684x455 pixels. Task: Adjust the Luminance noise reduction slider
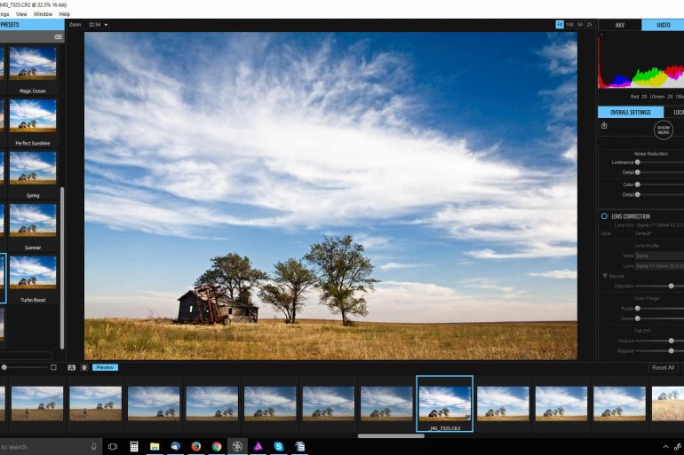(x=638, y=162)
